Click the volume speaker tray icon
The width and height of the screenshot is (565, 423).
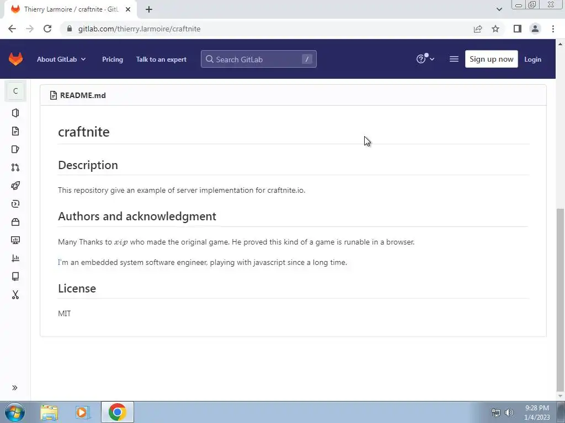click(x=509, y=413)
